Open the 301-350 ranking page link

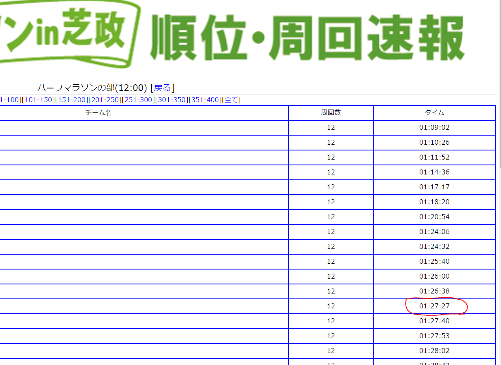click(172, 100)
